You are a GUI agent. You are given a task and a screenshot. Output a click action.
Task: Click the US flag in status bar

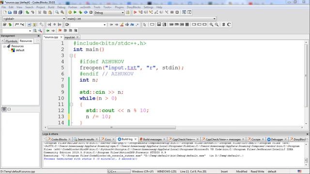(x=299, y=171)
